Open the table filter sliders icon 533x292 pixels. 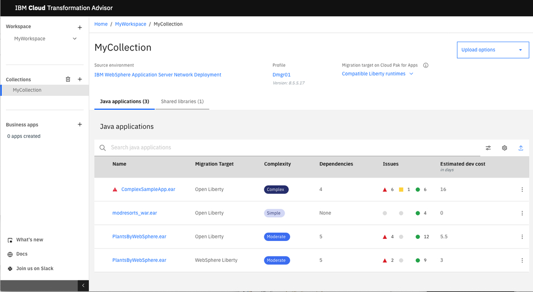[x=488, y=148]
